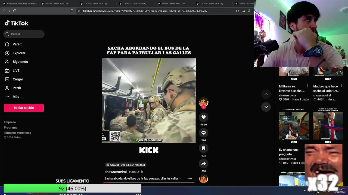The width and height of the screenshot is (348, 195).
Task: Switch to the second tab, TikTok - Make Your Day
Action: click(57, 4)
